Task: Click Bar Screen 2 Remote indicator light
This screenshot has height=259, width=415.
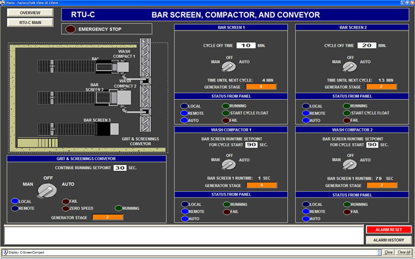Action: coord(306,113)
